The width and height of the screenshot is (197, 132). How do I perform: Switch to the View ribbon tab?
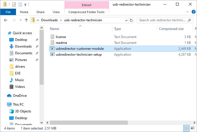(56, 12)
